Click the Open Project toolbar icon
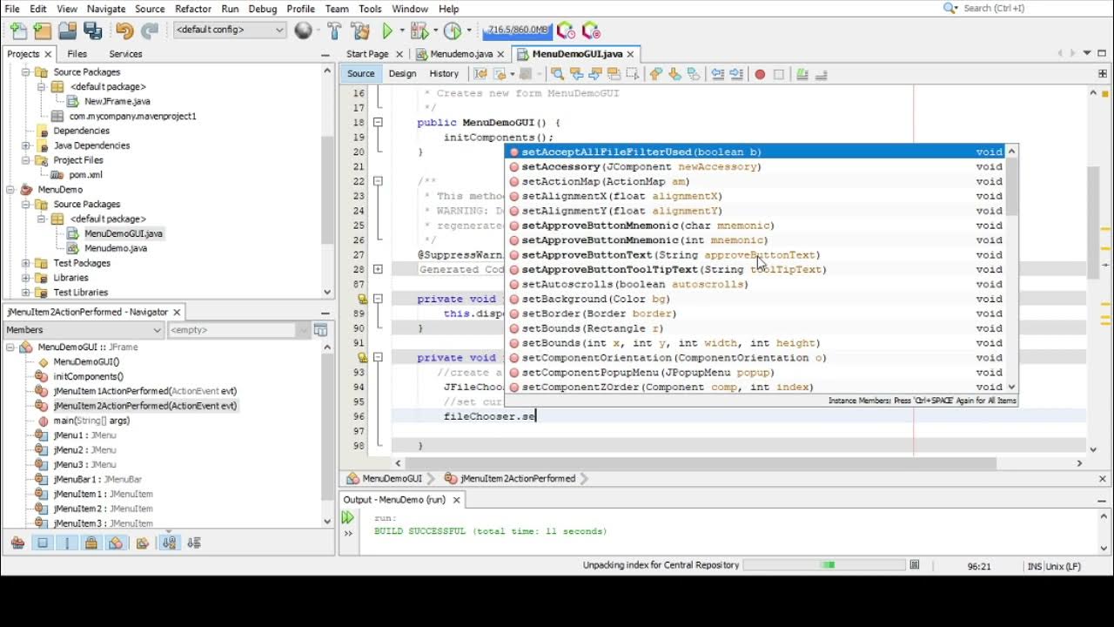 click(x=67, y=30)
